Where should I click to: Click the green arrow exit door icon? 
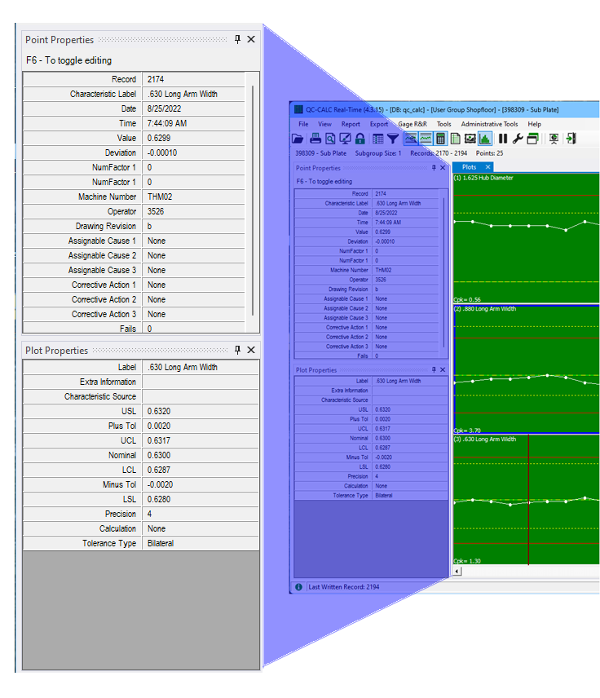(x=571, y=139)
